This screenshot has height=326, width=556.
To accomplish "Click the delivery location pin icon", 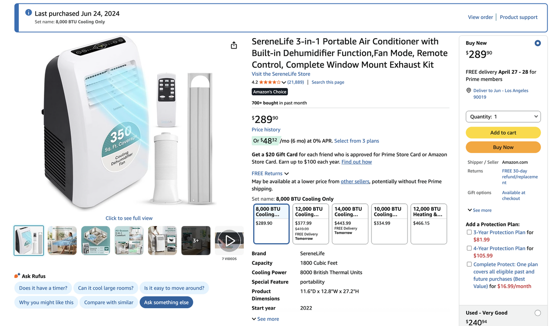I will tap(469, 91).
